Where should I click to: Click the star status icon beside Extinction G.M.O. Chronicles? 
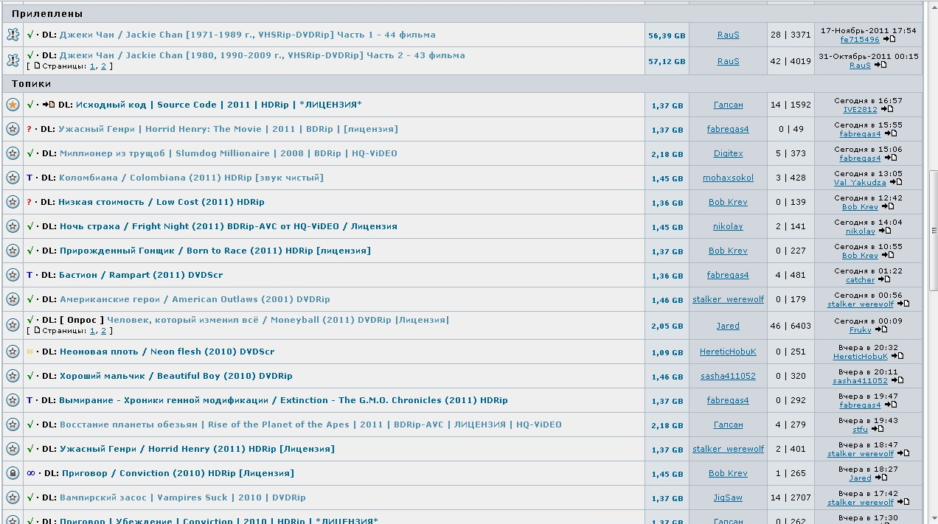pyautogui.click(x=13, y=400)
